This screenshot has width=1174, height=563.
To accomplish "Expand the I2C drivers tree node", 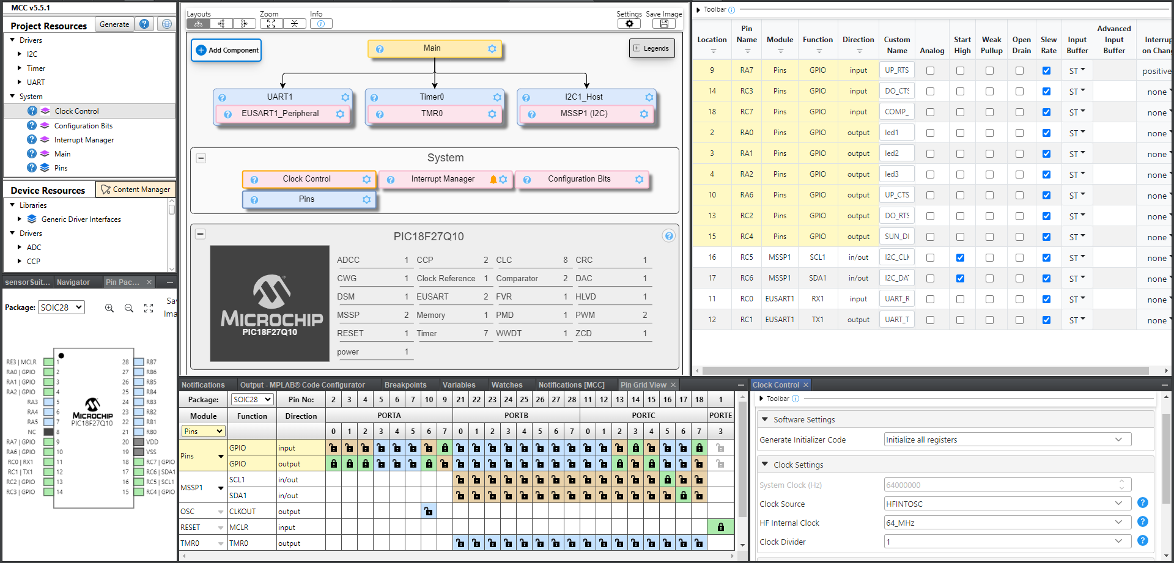I will (x=20, y=54).
